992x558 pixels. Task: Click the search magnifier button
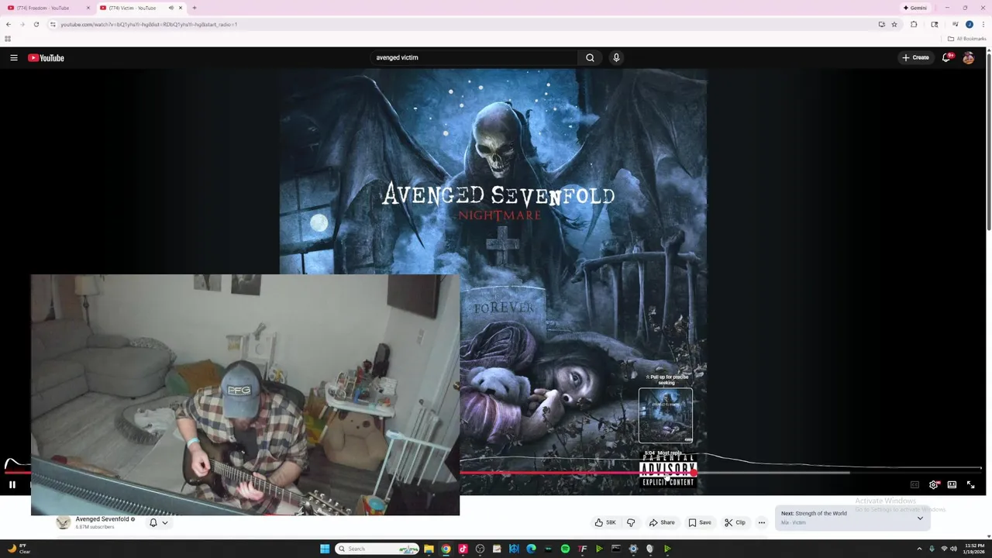590,57
